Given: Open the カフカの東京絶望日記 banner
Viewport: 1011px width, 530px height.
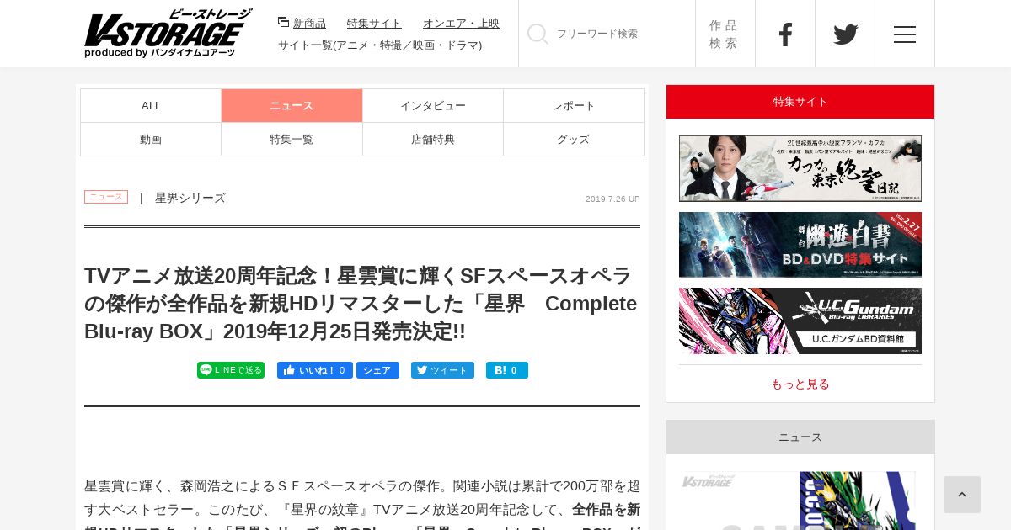Looking at the screenshot, I should point(800,168).
